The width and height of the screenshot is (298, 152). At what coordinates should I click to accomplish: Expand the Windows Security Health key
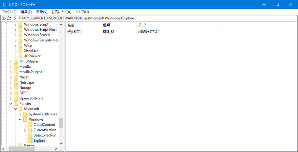tap(16, 40)
